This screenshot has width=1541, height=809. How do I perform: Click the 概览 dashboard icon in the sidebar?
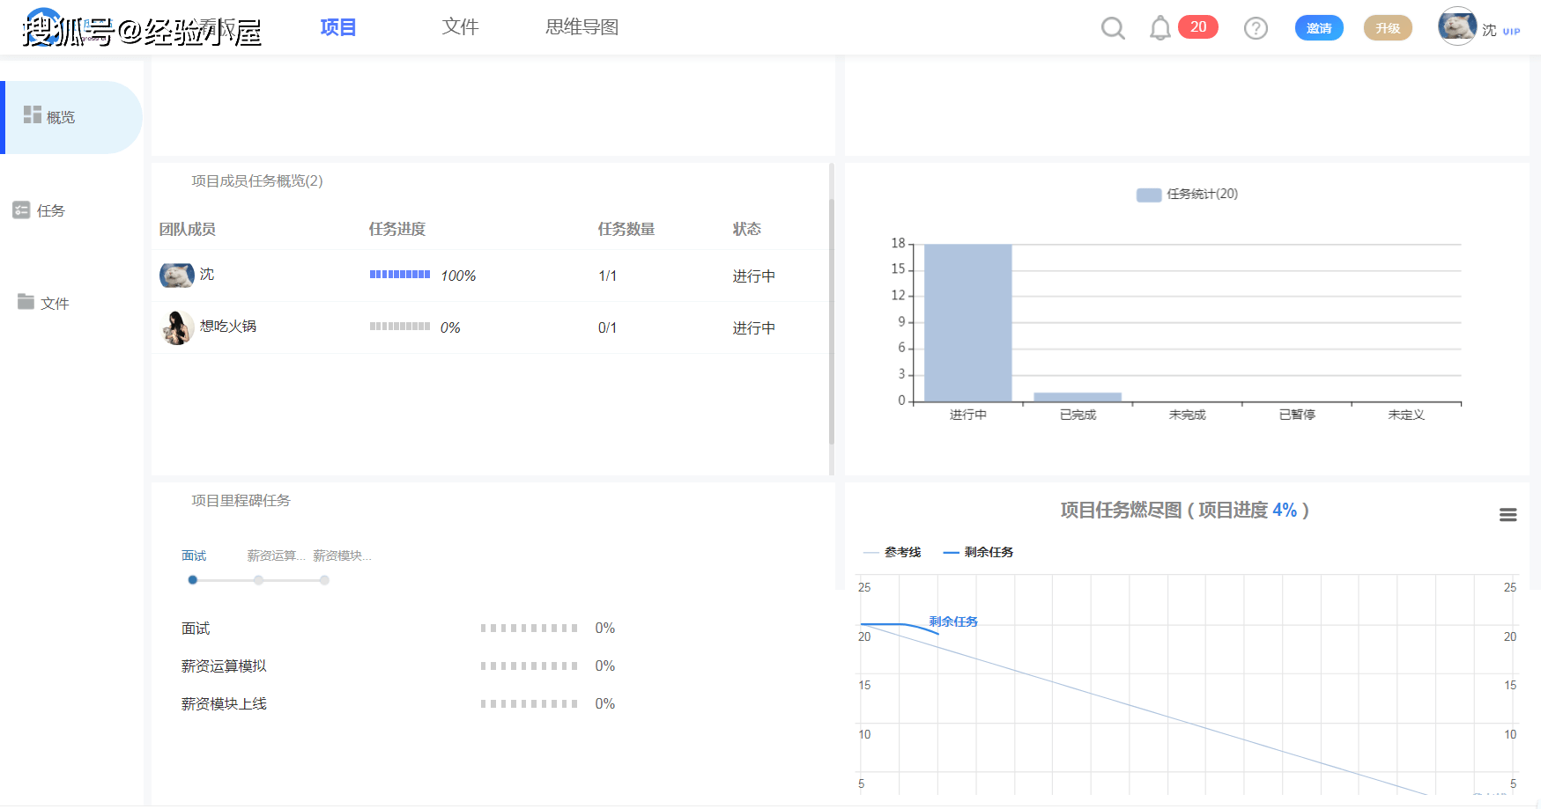pyautogui.click(x=33, y=114)
